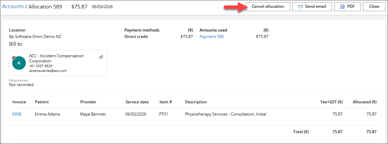The image size is (388, 144).
Task: Click the ACC phone number +61 0337 8829
Action: point(41,66)
